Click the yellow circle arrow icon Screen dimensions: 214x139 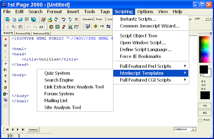click(x=95, y=26)
